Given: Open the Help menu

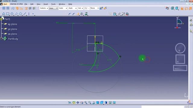Looking at the screenshot, I should click(70, 4).
